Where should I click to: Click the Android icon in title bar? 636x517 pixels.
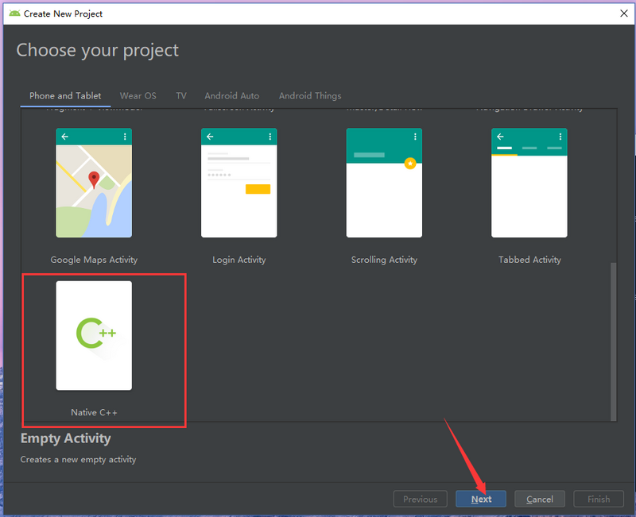[x=14, y=14]
